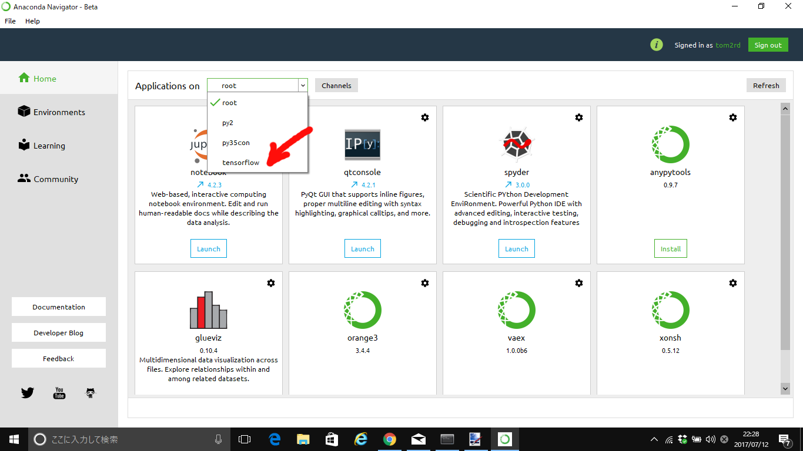Open the Developer Blog link button

pos(59,332)
